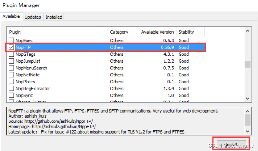Check the NppPlates plugin checkbox
The image size is (258, 151).
coord(11,82)
